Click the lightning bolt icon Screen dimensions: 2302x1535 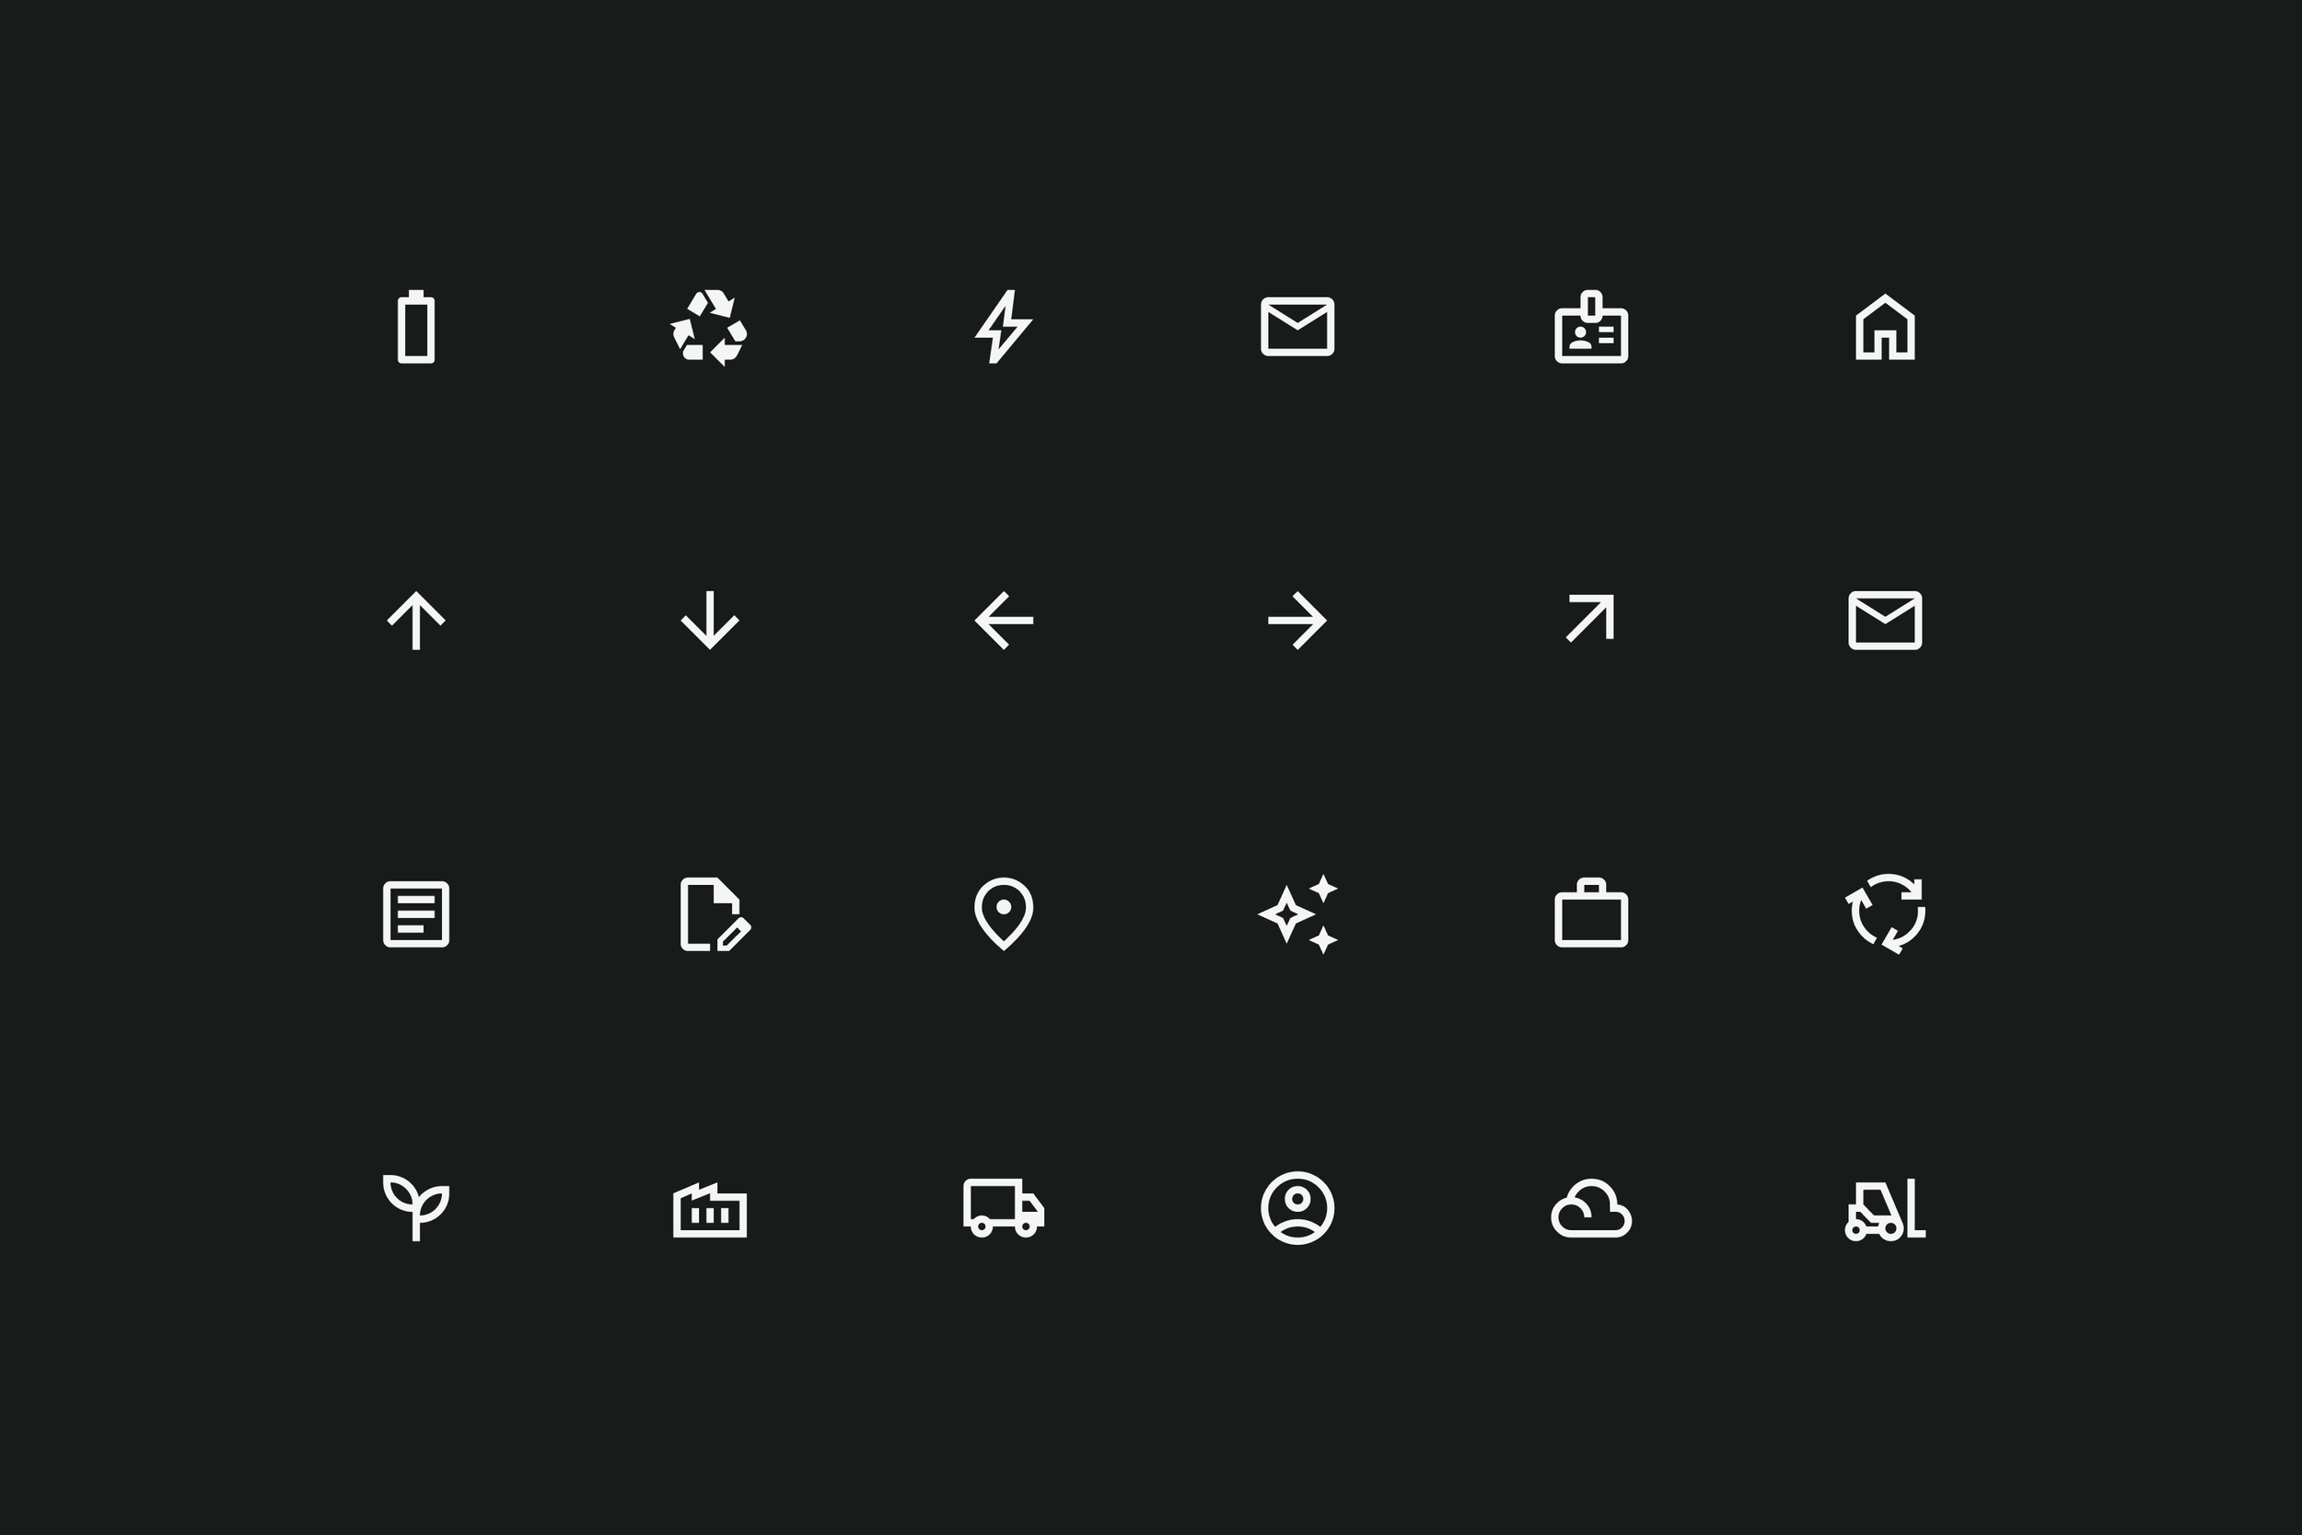click(1003, 327)
